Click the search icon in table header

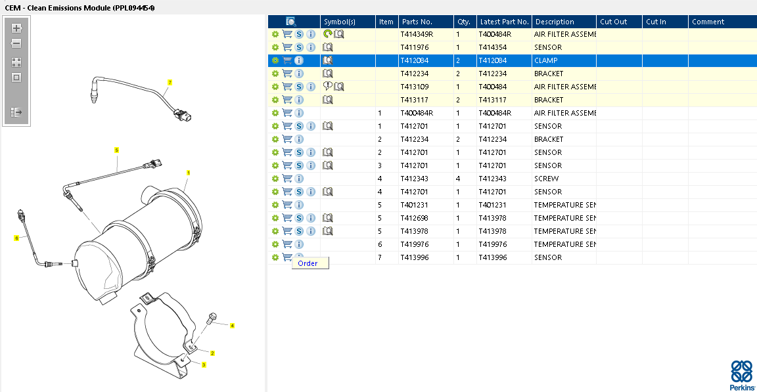pyautogui.click(x=291, y=22)
